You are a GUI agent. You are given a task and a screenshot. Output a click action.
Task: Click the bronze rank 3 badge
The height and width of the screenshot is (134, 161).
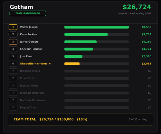click(13, 42)
